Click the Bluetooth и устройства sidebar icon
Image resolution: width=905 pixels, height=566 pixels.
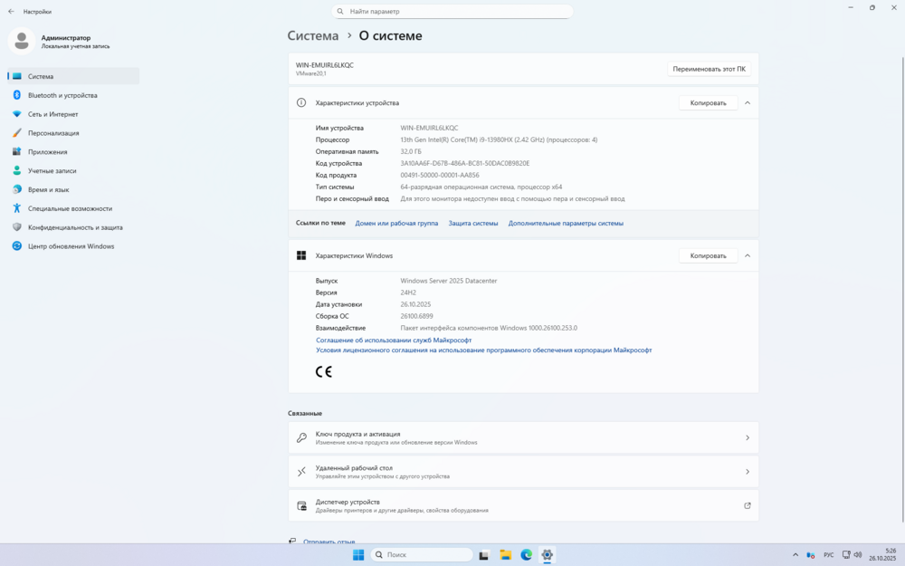click(x=16, y=95)
